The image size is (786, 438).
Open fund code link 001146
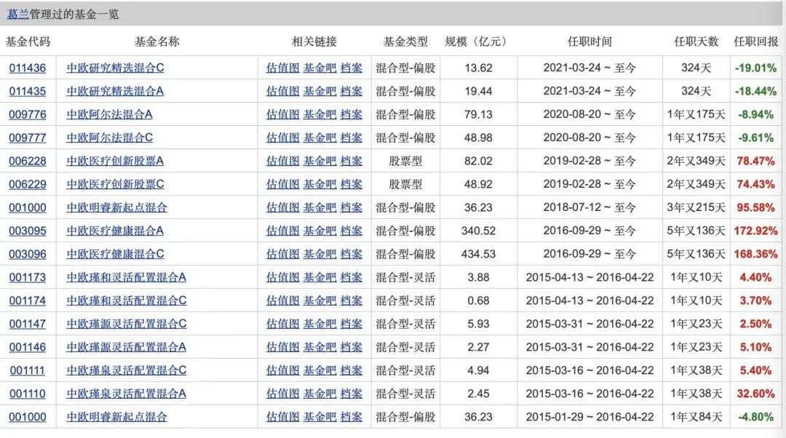(x=28, y=347)
